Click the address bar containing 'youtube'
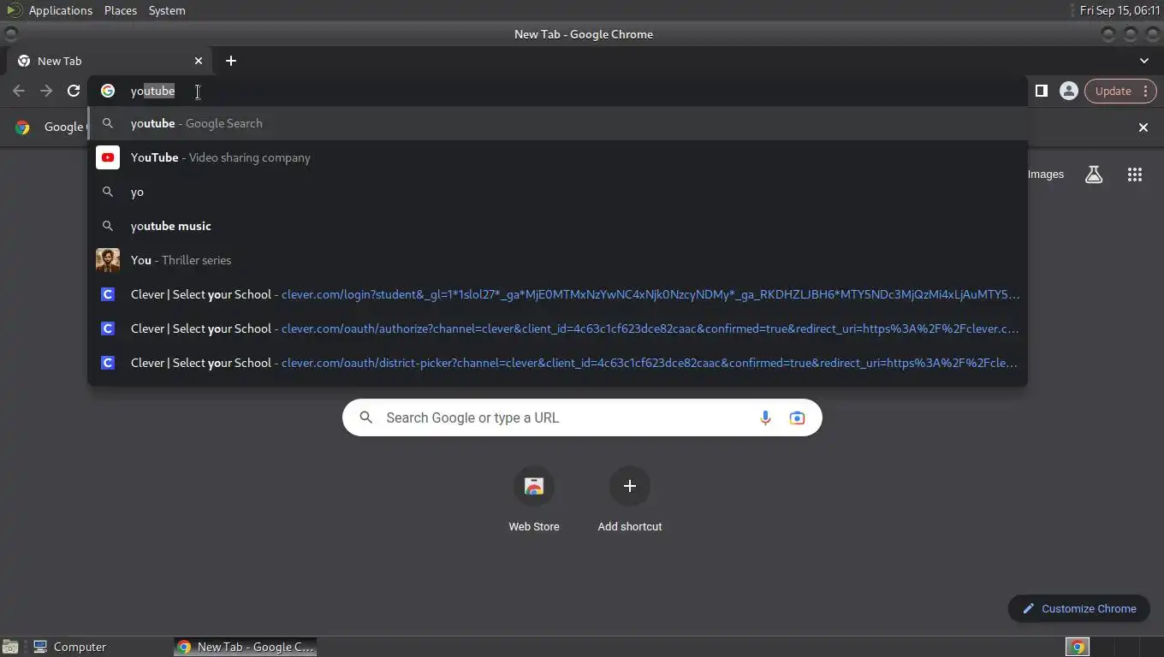Image resolution: width=1164 pixels, height=657 pixels. tap(557, 91)
